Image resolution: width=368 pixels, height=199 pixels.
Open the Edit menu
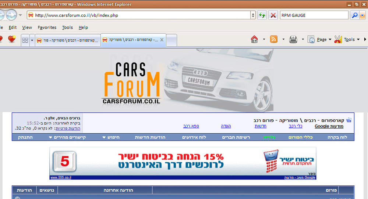13,28
